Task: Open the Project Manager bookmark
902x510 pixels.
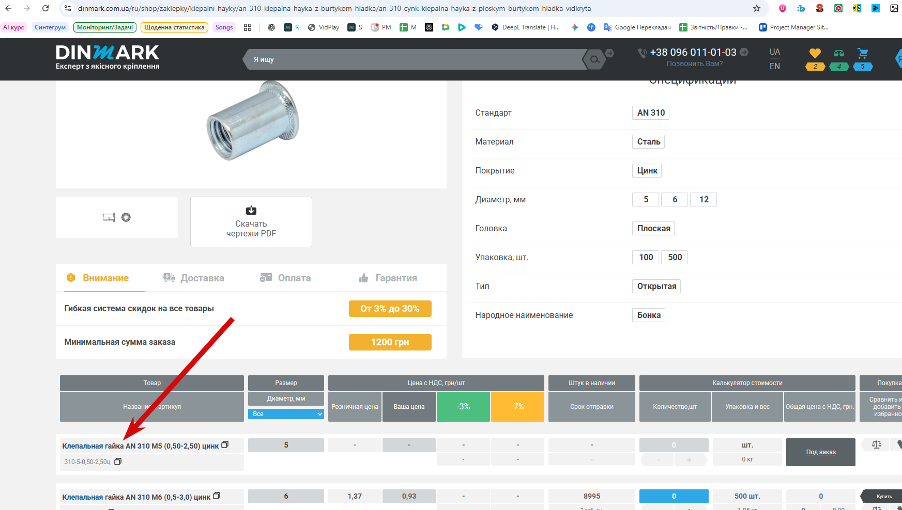Action: click(793, 27)
